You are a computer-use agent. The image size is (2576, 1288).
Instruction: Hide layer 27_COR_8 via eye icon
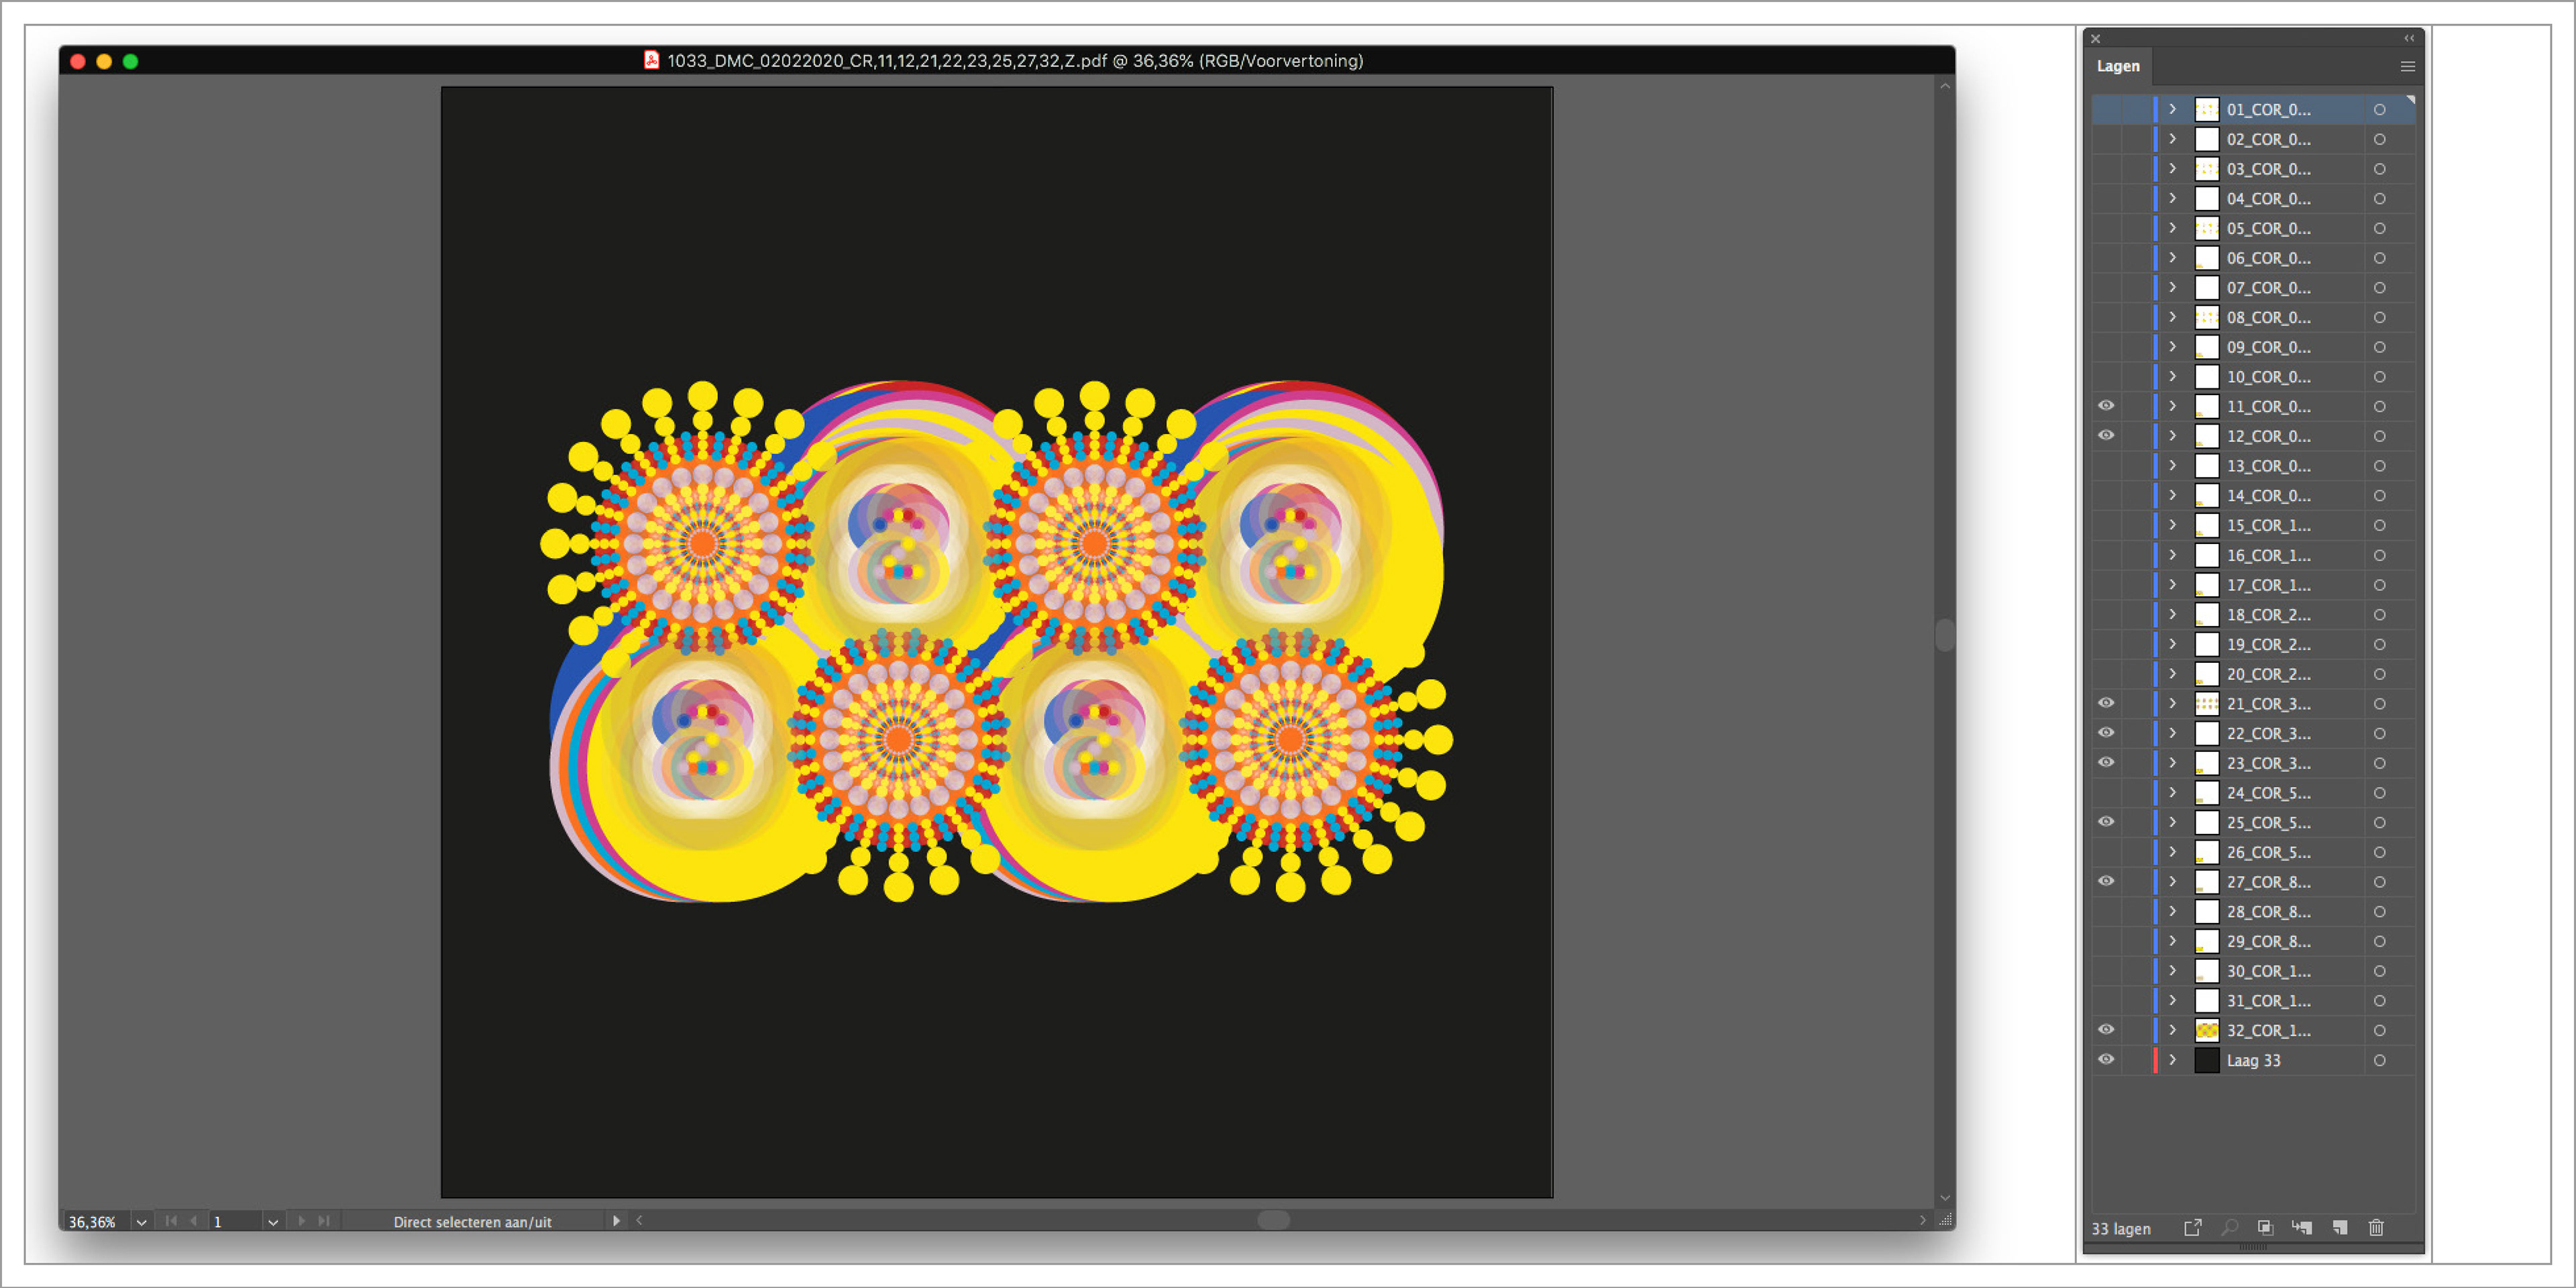pos(2106,881)
